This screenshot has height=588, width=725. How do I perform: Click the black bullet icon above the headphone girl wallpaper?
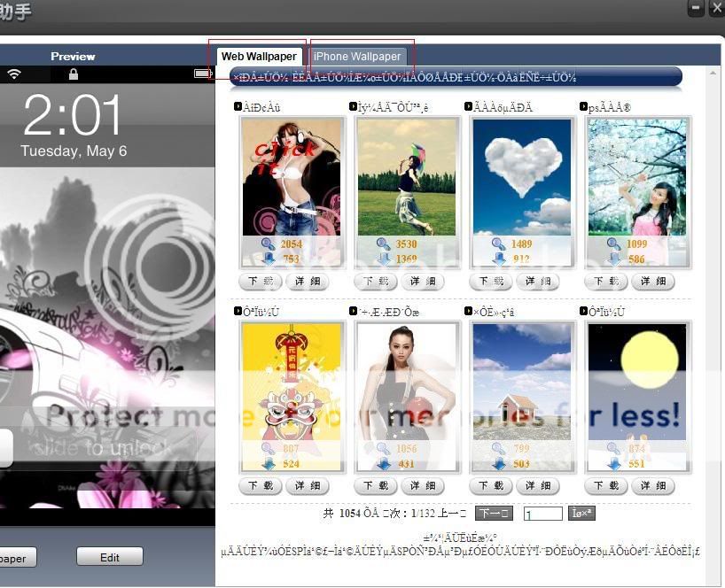point(238,106)
